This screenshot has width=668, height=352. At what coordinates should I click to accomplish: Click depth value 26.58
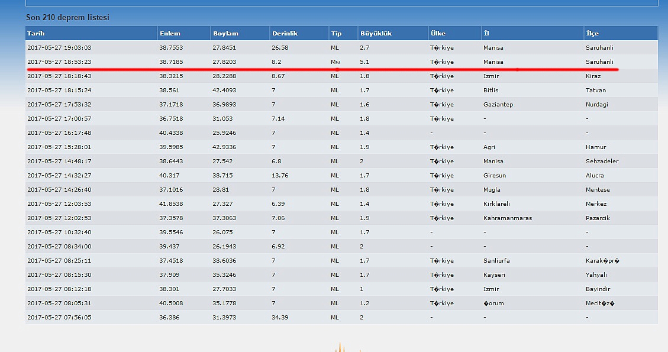click(280, 48)
